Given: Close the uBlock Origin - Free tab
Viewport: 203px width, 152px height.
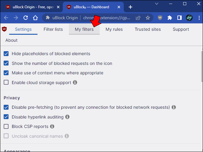Looking at the screenshot, I should (58, 7).
